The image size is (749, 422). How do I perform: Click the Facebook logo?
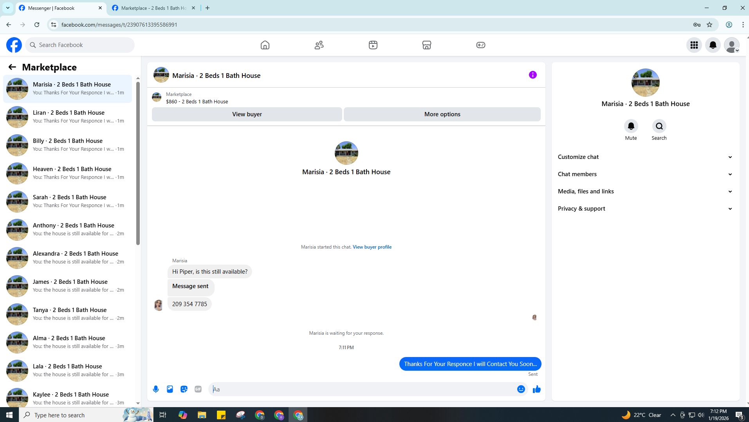click(14, 45)
